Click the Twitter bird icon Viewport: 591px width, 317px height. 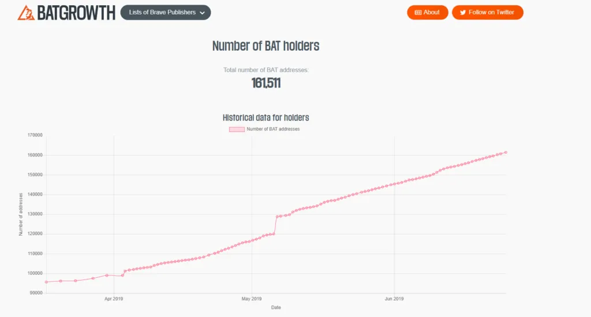point(463,13)
